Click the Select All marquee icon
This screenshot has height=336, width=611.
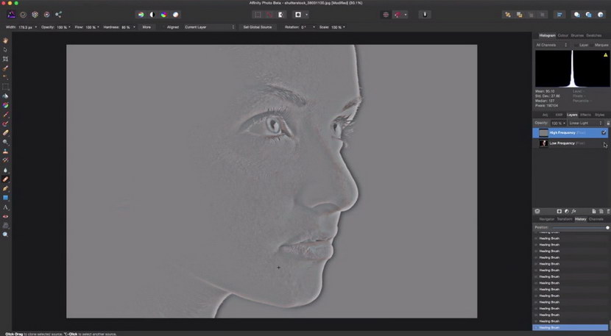coord(258,15)
